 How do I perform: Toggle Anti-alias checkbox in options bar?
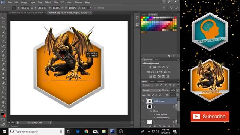[x=95, y=8]
